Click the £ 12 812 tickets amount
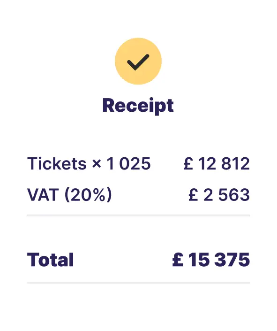Image resolution: width=277 pixels, height=331 pixels. (217, 163)
